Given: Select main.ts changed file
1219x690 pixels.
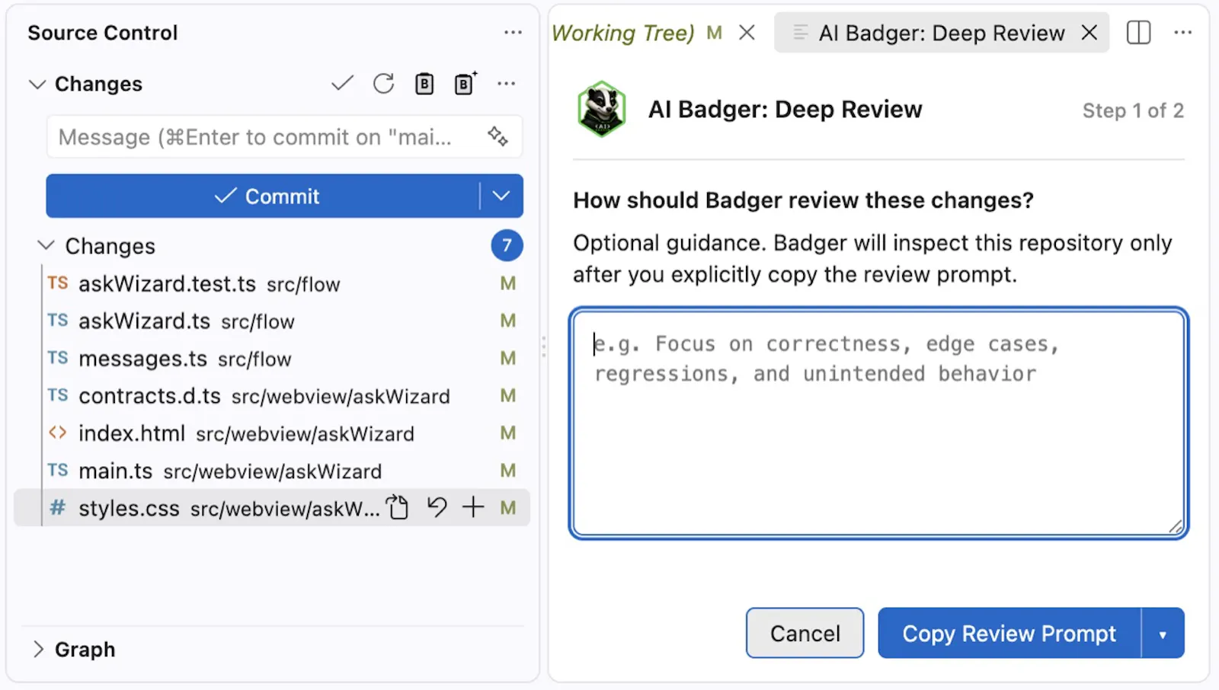Looking at the screenshot, I should [x=272, y=470].
